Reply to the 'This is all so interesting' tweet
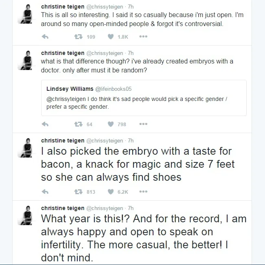Image resolution: width=265 pixels, height=265 pixels. 45,37
